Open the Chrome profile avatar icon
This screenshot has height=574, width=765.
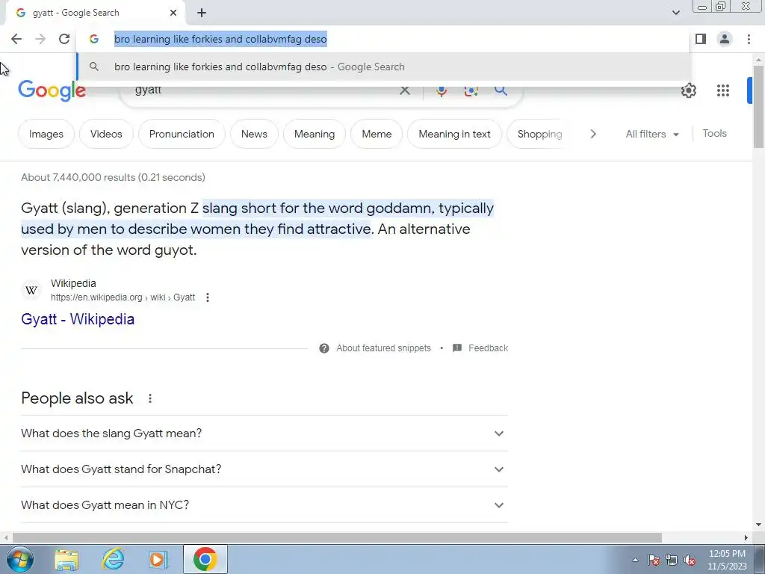coord(725,39)
